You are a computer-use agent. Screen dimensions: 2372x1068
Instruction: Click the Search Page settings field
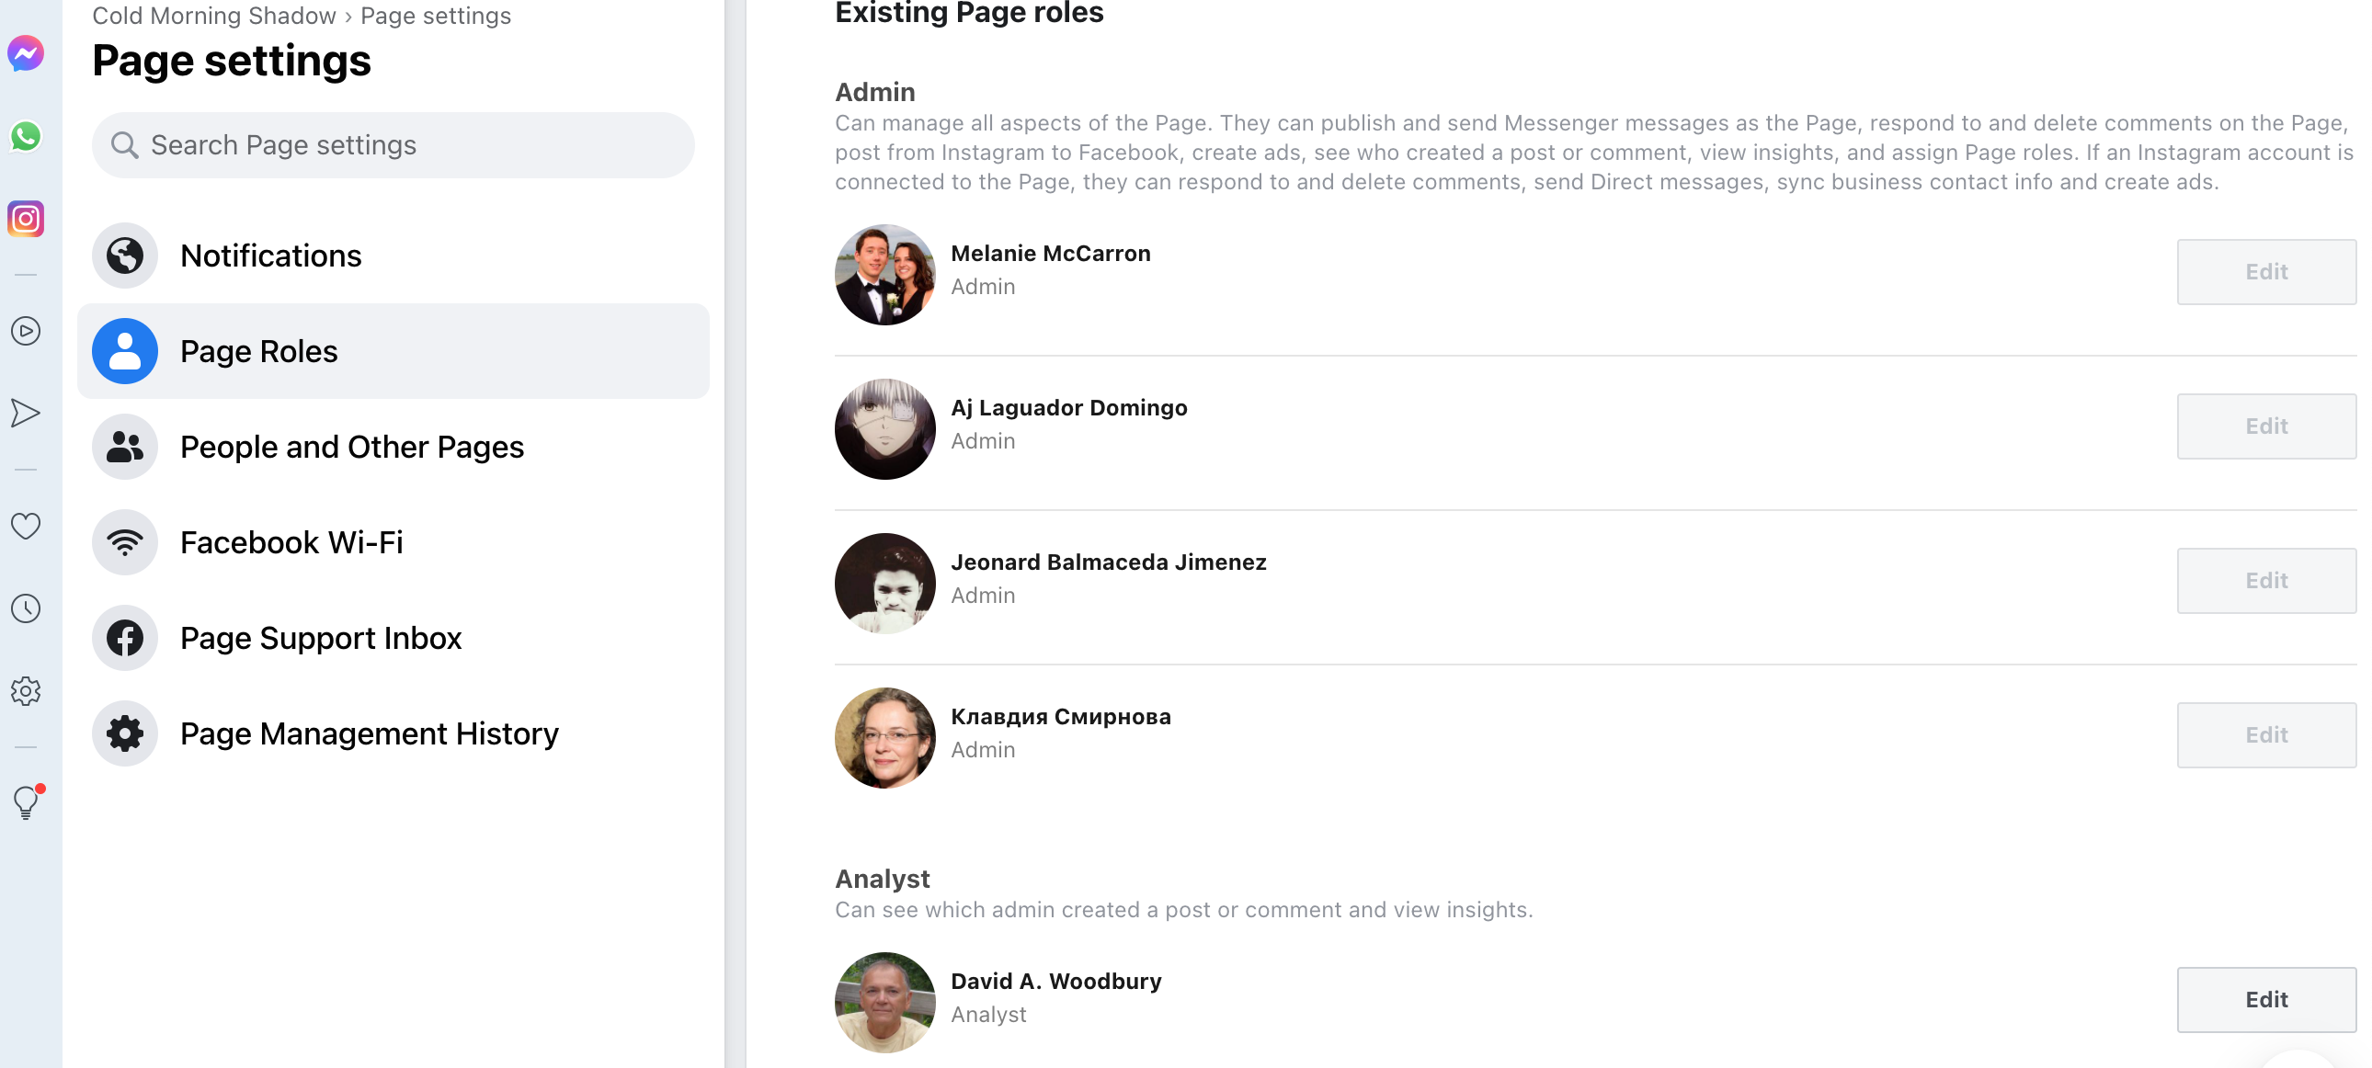tap(393, 145)
